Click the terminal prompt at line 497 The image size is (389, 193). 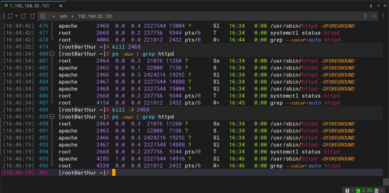tap(84, 173)
